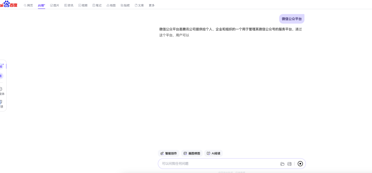Go to the 文库 tab
The image size is (372, 173).
pos(139,5)
